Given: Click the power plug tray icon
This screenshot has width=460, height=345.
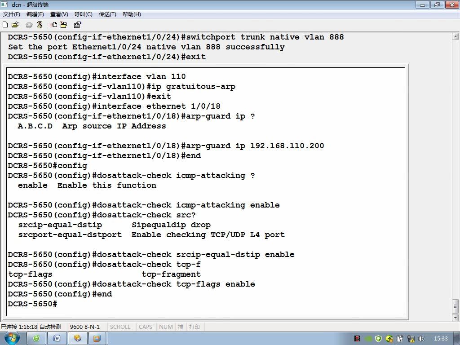Looking at the screenshot, I should [400, 339].
